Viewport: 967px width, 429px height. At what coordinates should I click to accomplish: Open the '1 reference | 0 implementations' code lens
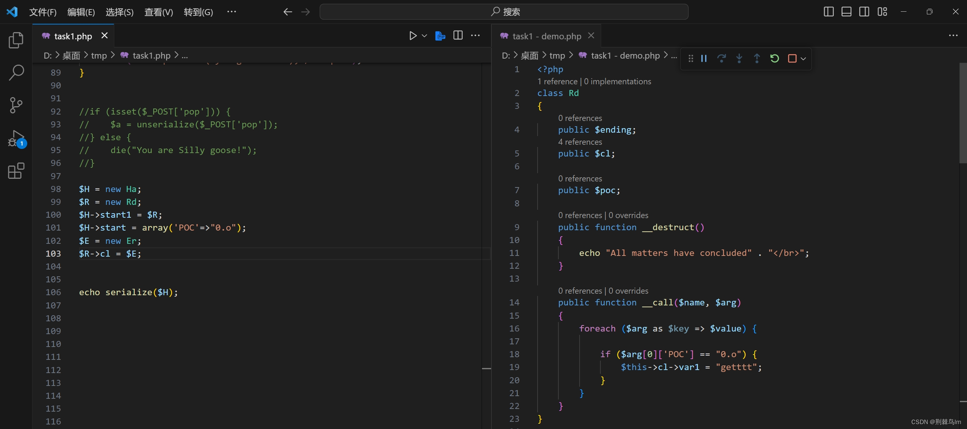(594, 81)
